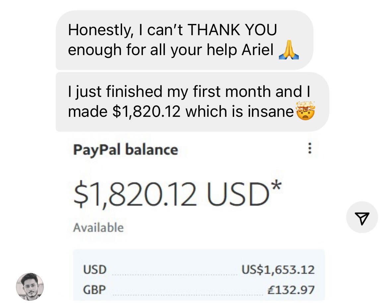
Task: Click the £132.97 amount
Action: (x=291, y=290)
